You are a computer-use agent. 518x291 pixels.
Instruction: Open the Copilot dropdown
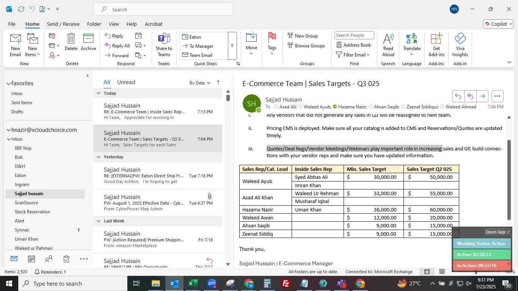click(498, 24)
